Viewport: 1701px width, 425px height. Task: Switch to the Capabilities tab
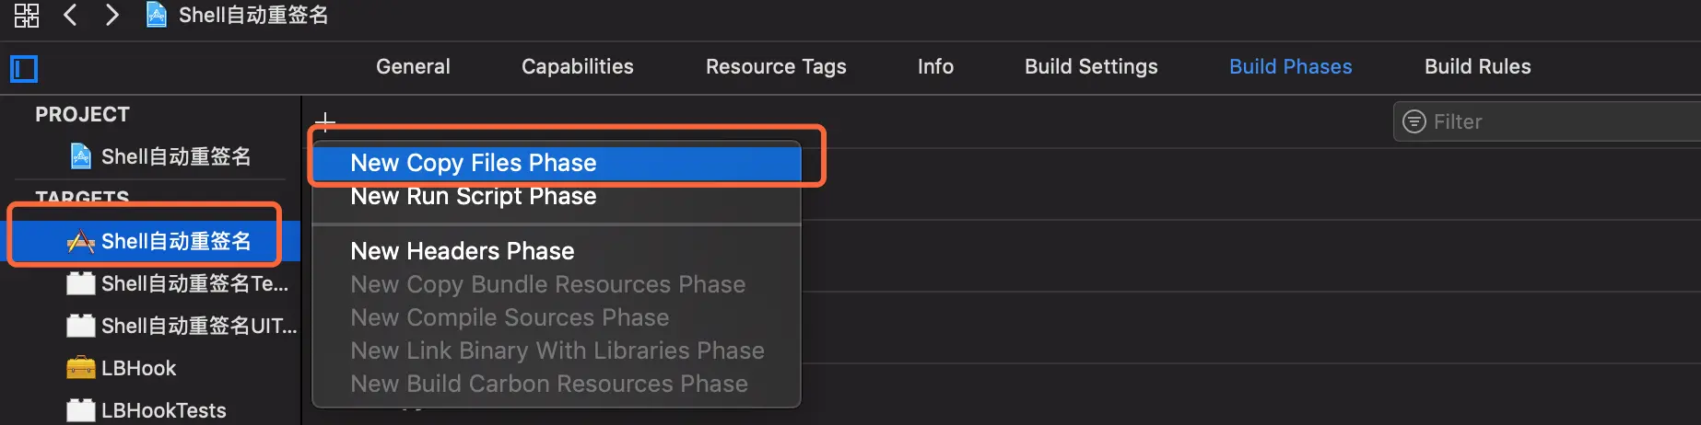click(577, 66)
